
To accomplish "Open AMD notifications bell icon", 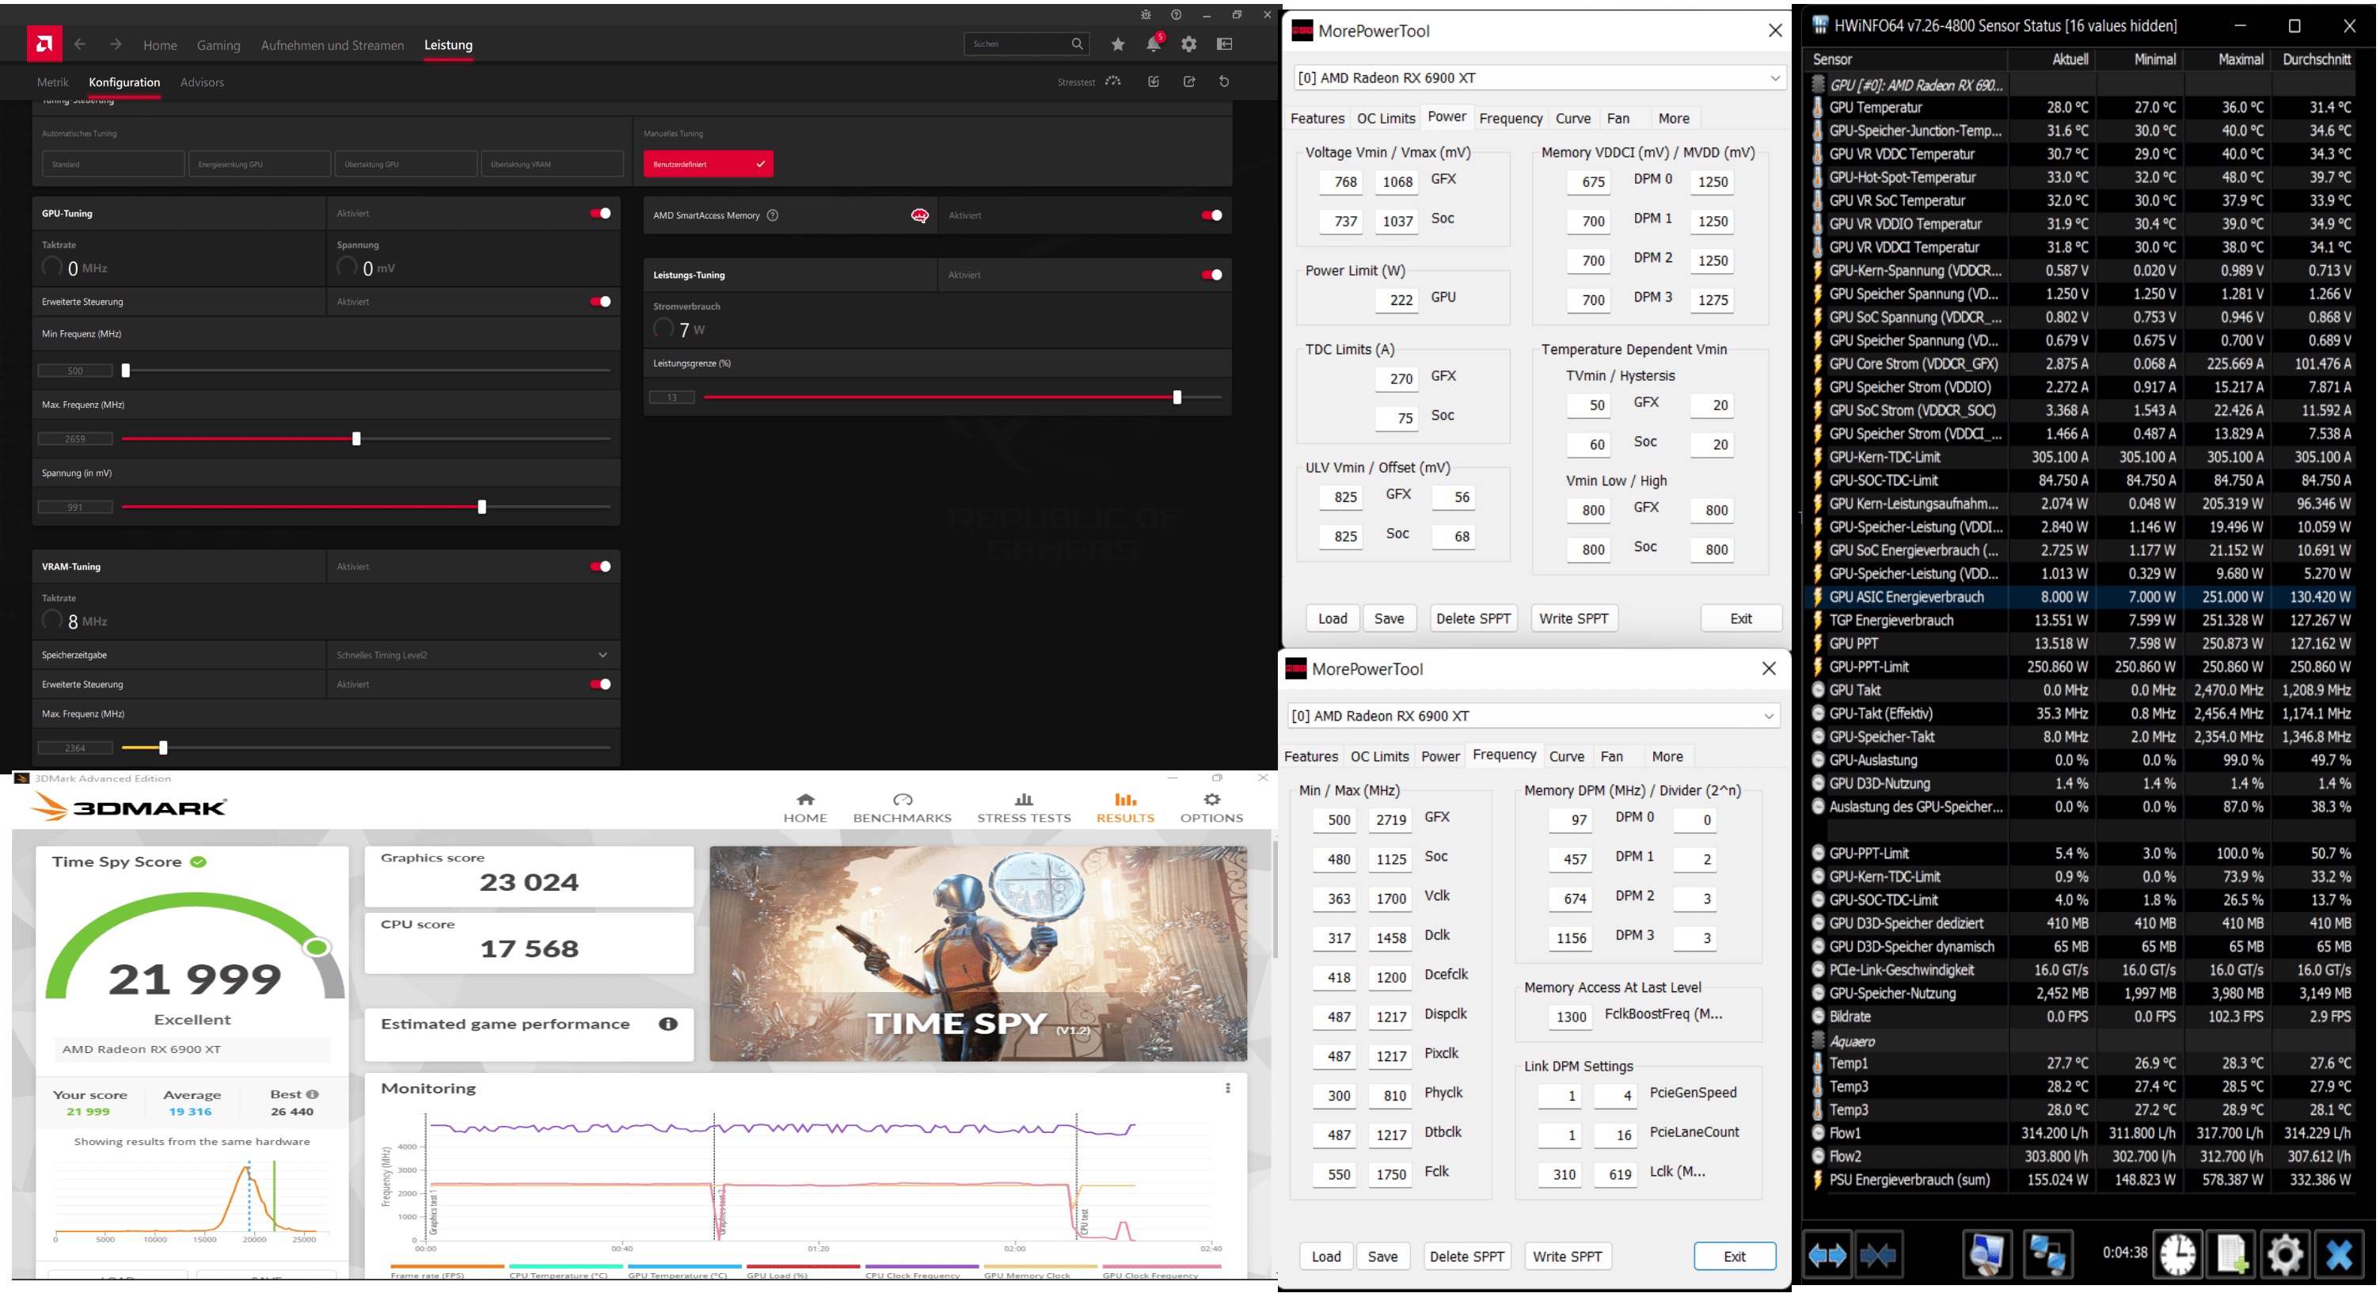I will point(1152,44).
